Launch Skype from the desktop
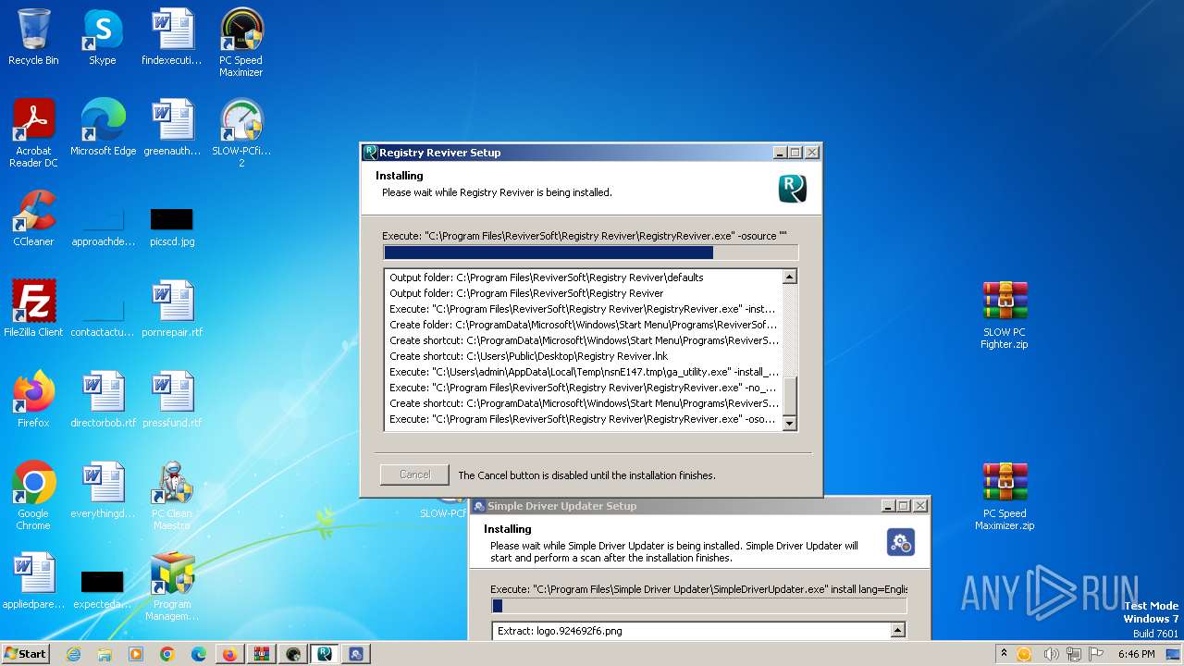This screenshot has height=666, width=1184. (103, 37)
